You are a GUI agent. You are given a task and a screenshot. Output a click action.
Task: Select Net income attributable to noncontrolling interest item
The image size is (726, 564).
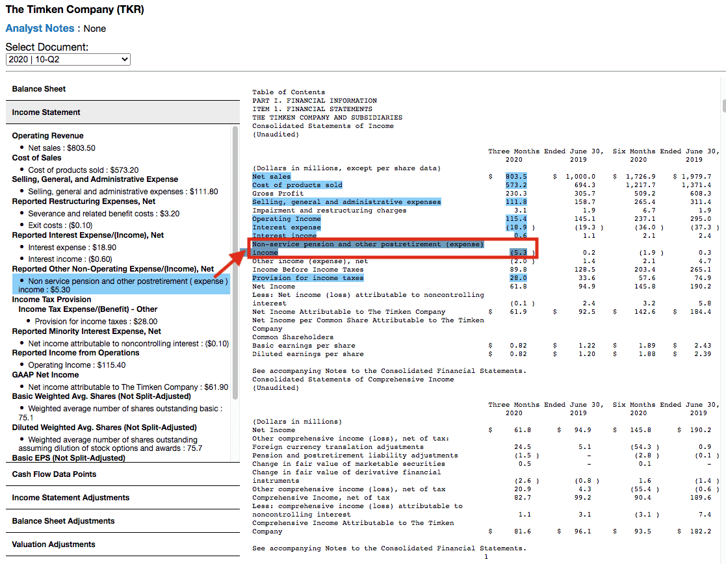click(x=128, y=344)
